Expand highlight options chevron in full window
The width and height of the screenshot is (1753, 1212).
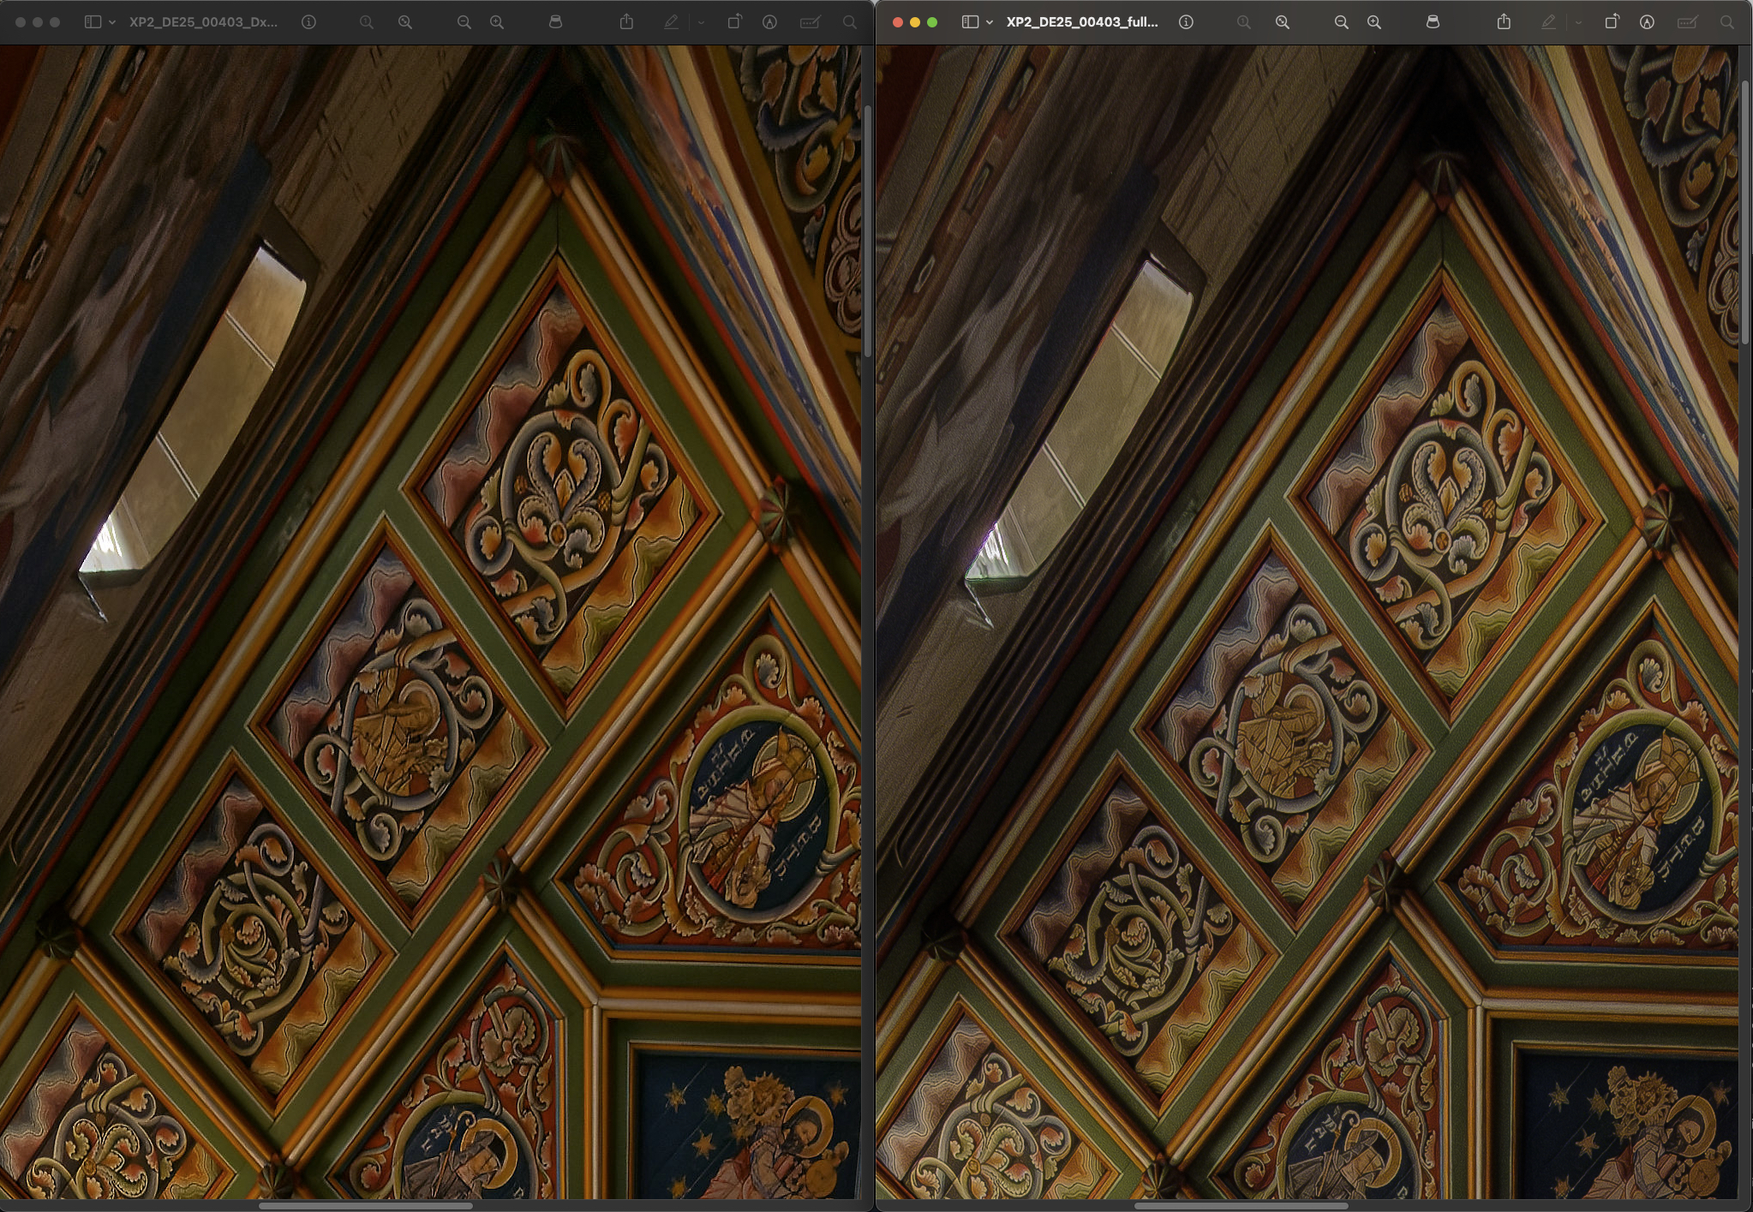point(1578,22)
